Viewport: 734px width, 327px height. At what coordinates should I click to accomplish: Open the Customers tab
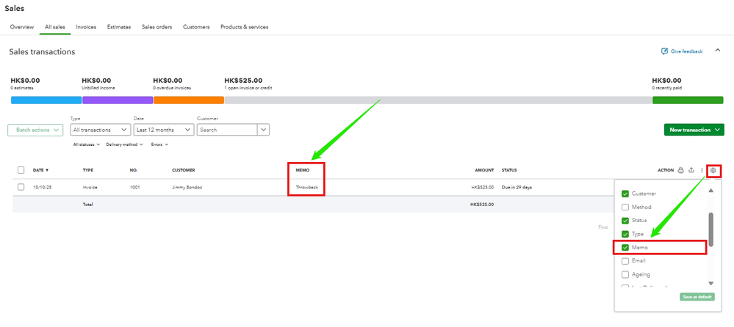pos(196,27)
